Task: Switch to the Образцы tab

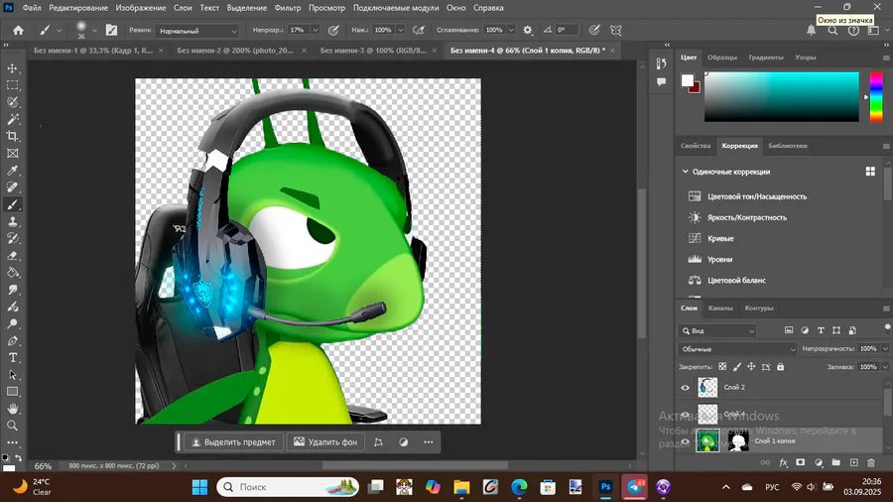Action: 722,58
